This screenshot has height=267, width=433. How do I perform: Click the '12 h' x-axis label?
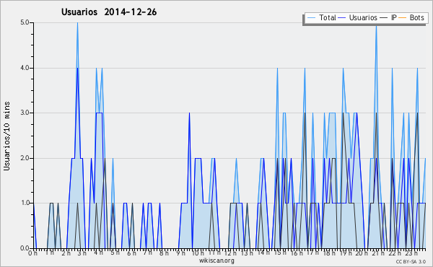pos(230,253)
